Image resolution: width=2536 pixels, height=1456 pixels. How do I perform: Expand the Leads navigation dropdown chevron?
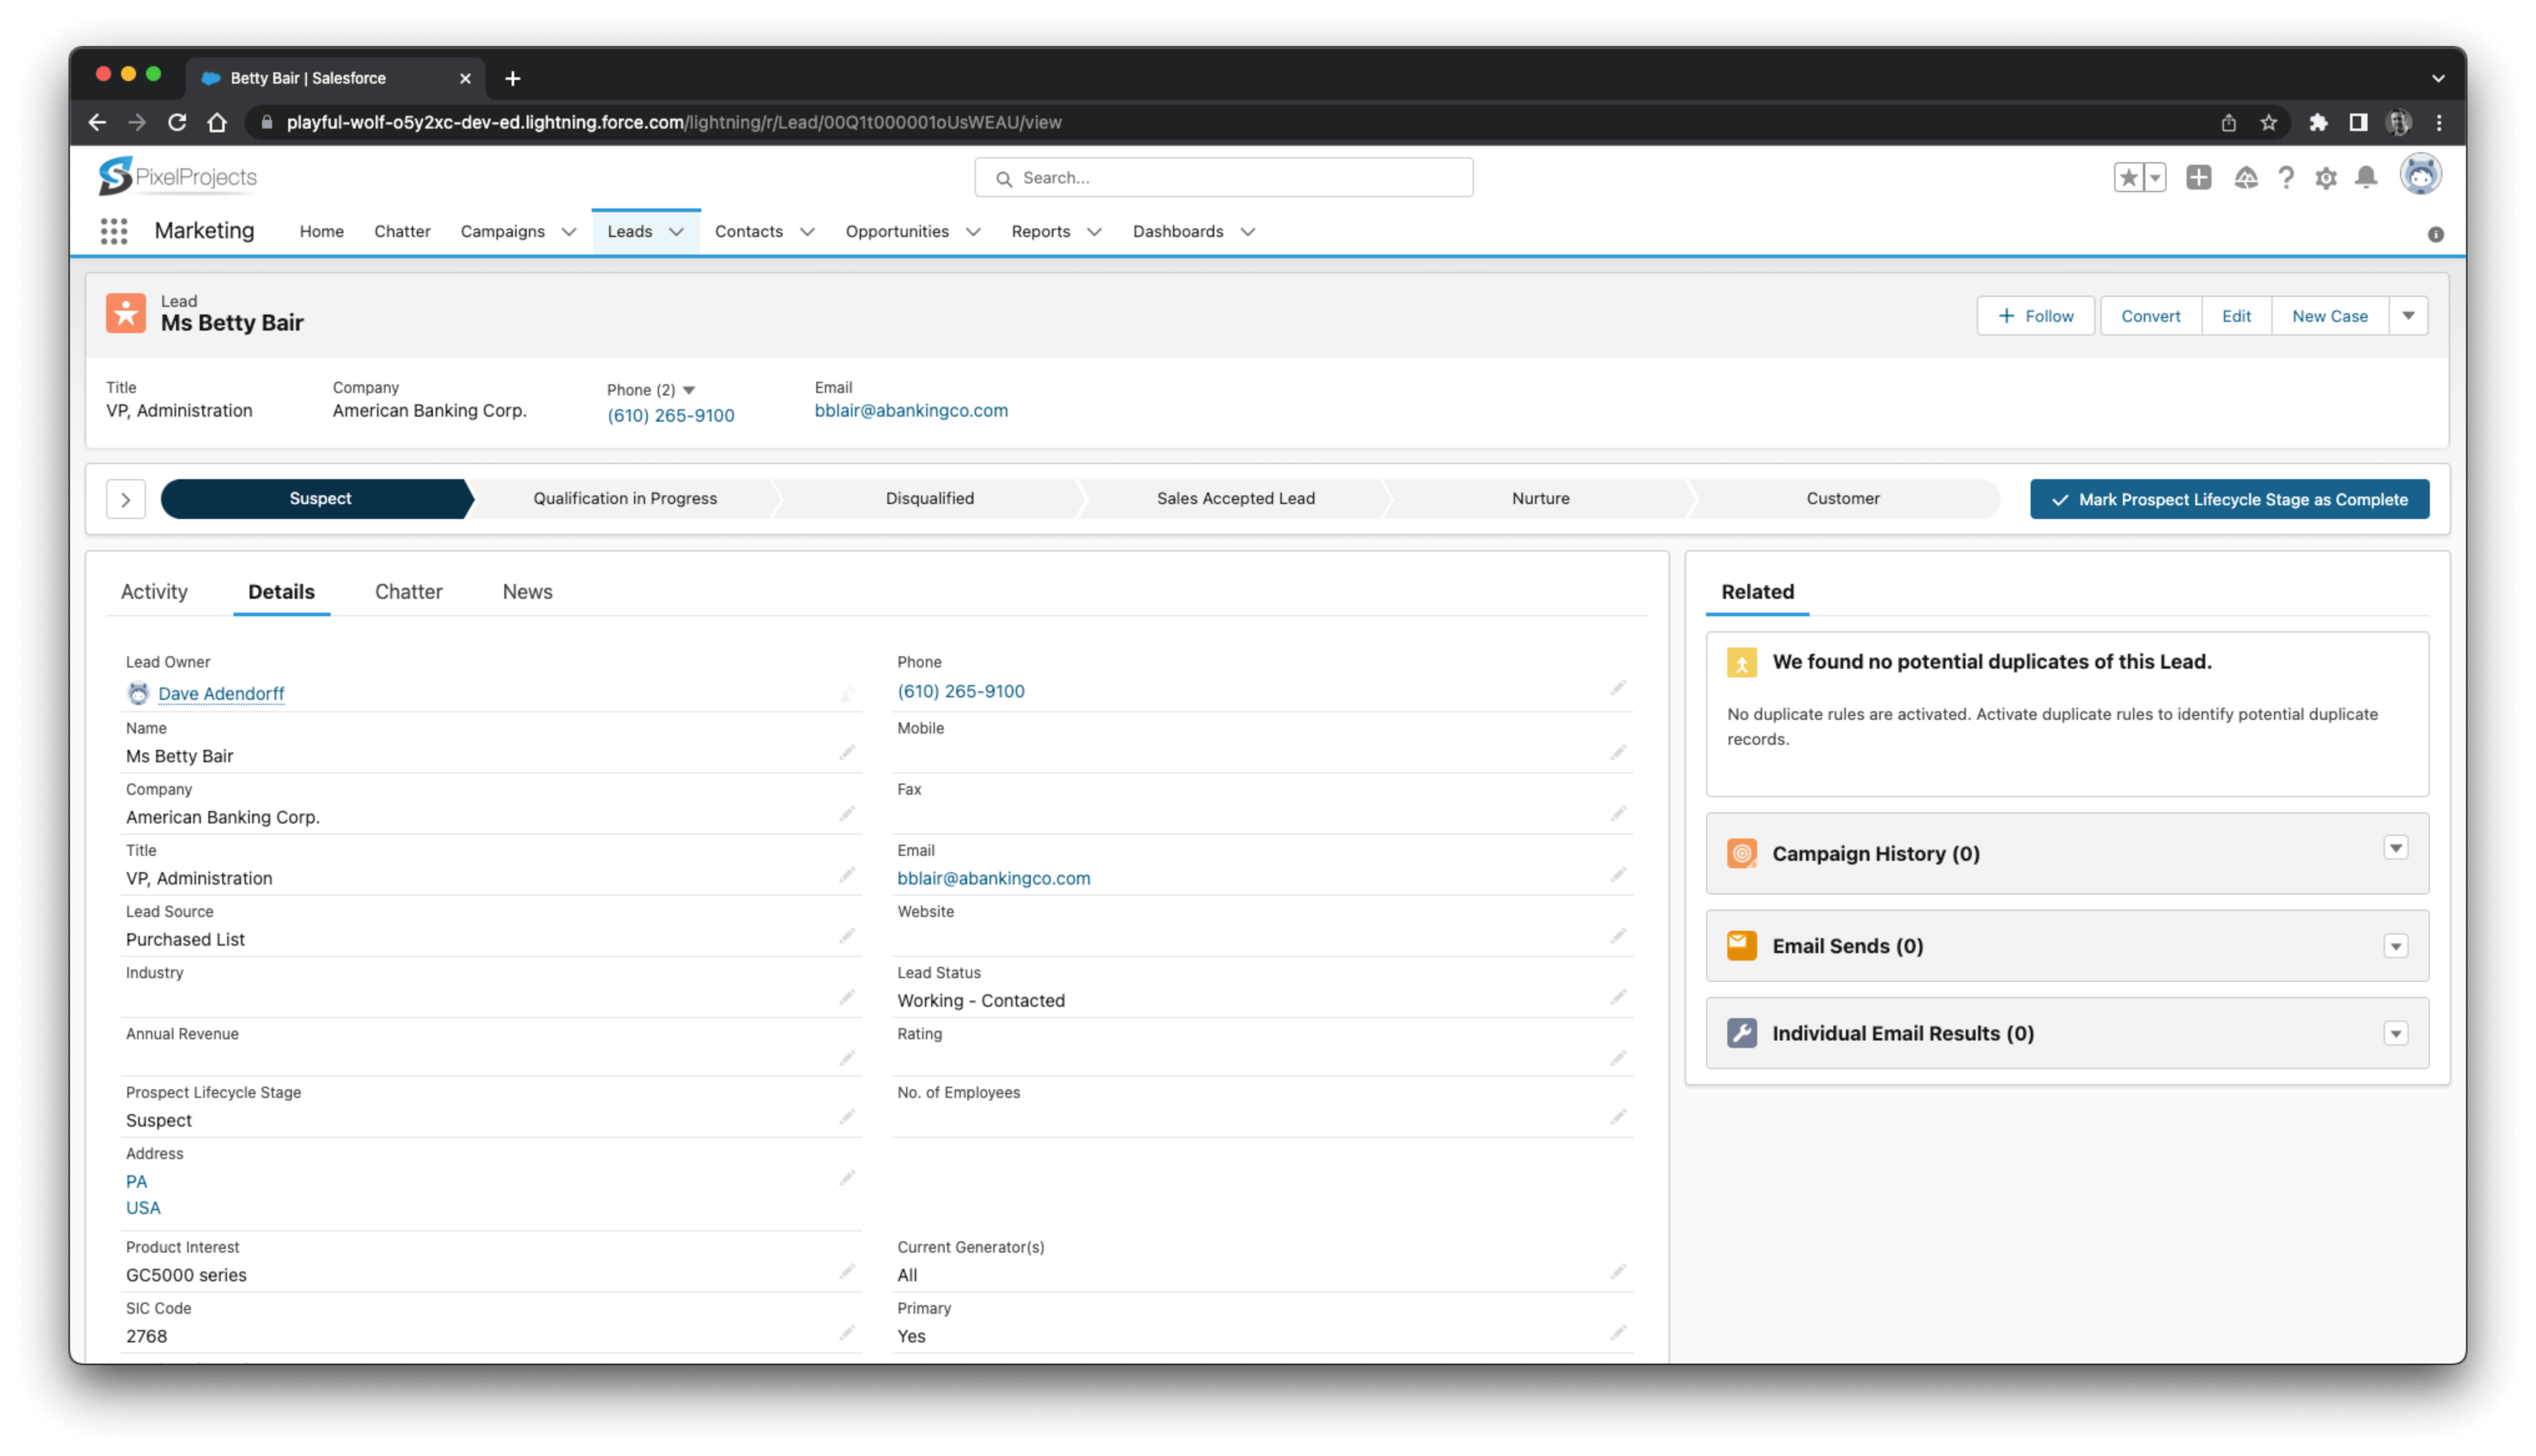677,232
